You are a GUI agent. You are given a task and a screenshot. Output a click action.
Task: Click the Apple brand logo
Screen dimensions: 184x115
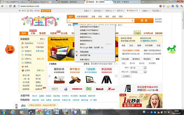(x=66, y=89)
